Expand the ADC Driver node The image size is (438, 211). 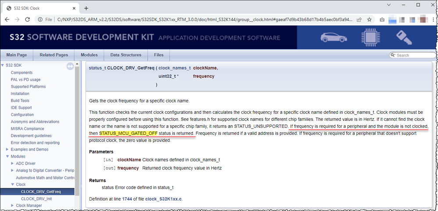[x=12, y=163]
